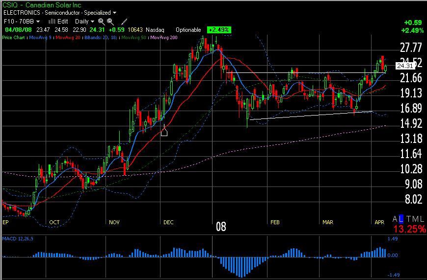Select the Price Chart legend label

point(13,38)
